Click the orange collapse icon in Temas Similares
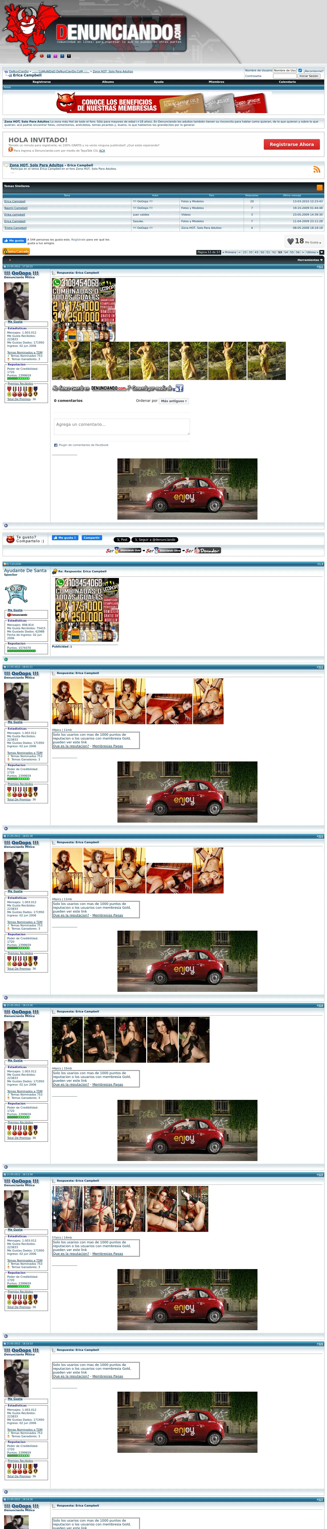This screenshot has height=1529, width=327. pyautogui.click(x=320, y=188)
